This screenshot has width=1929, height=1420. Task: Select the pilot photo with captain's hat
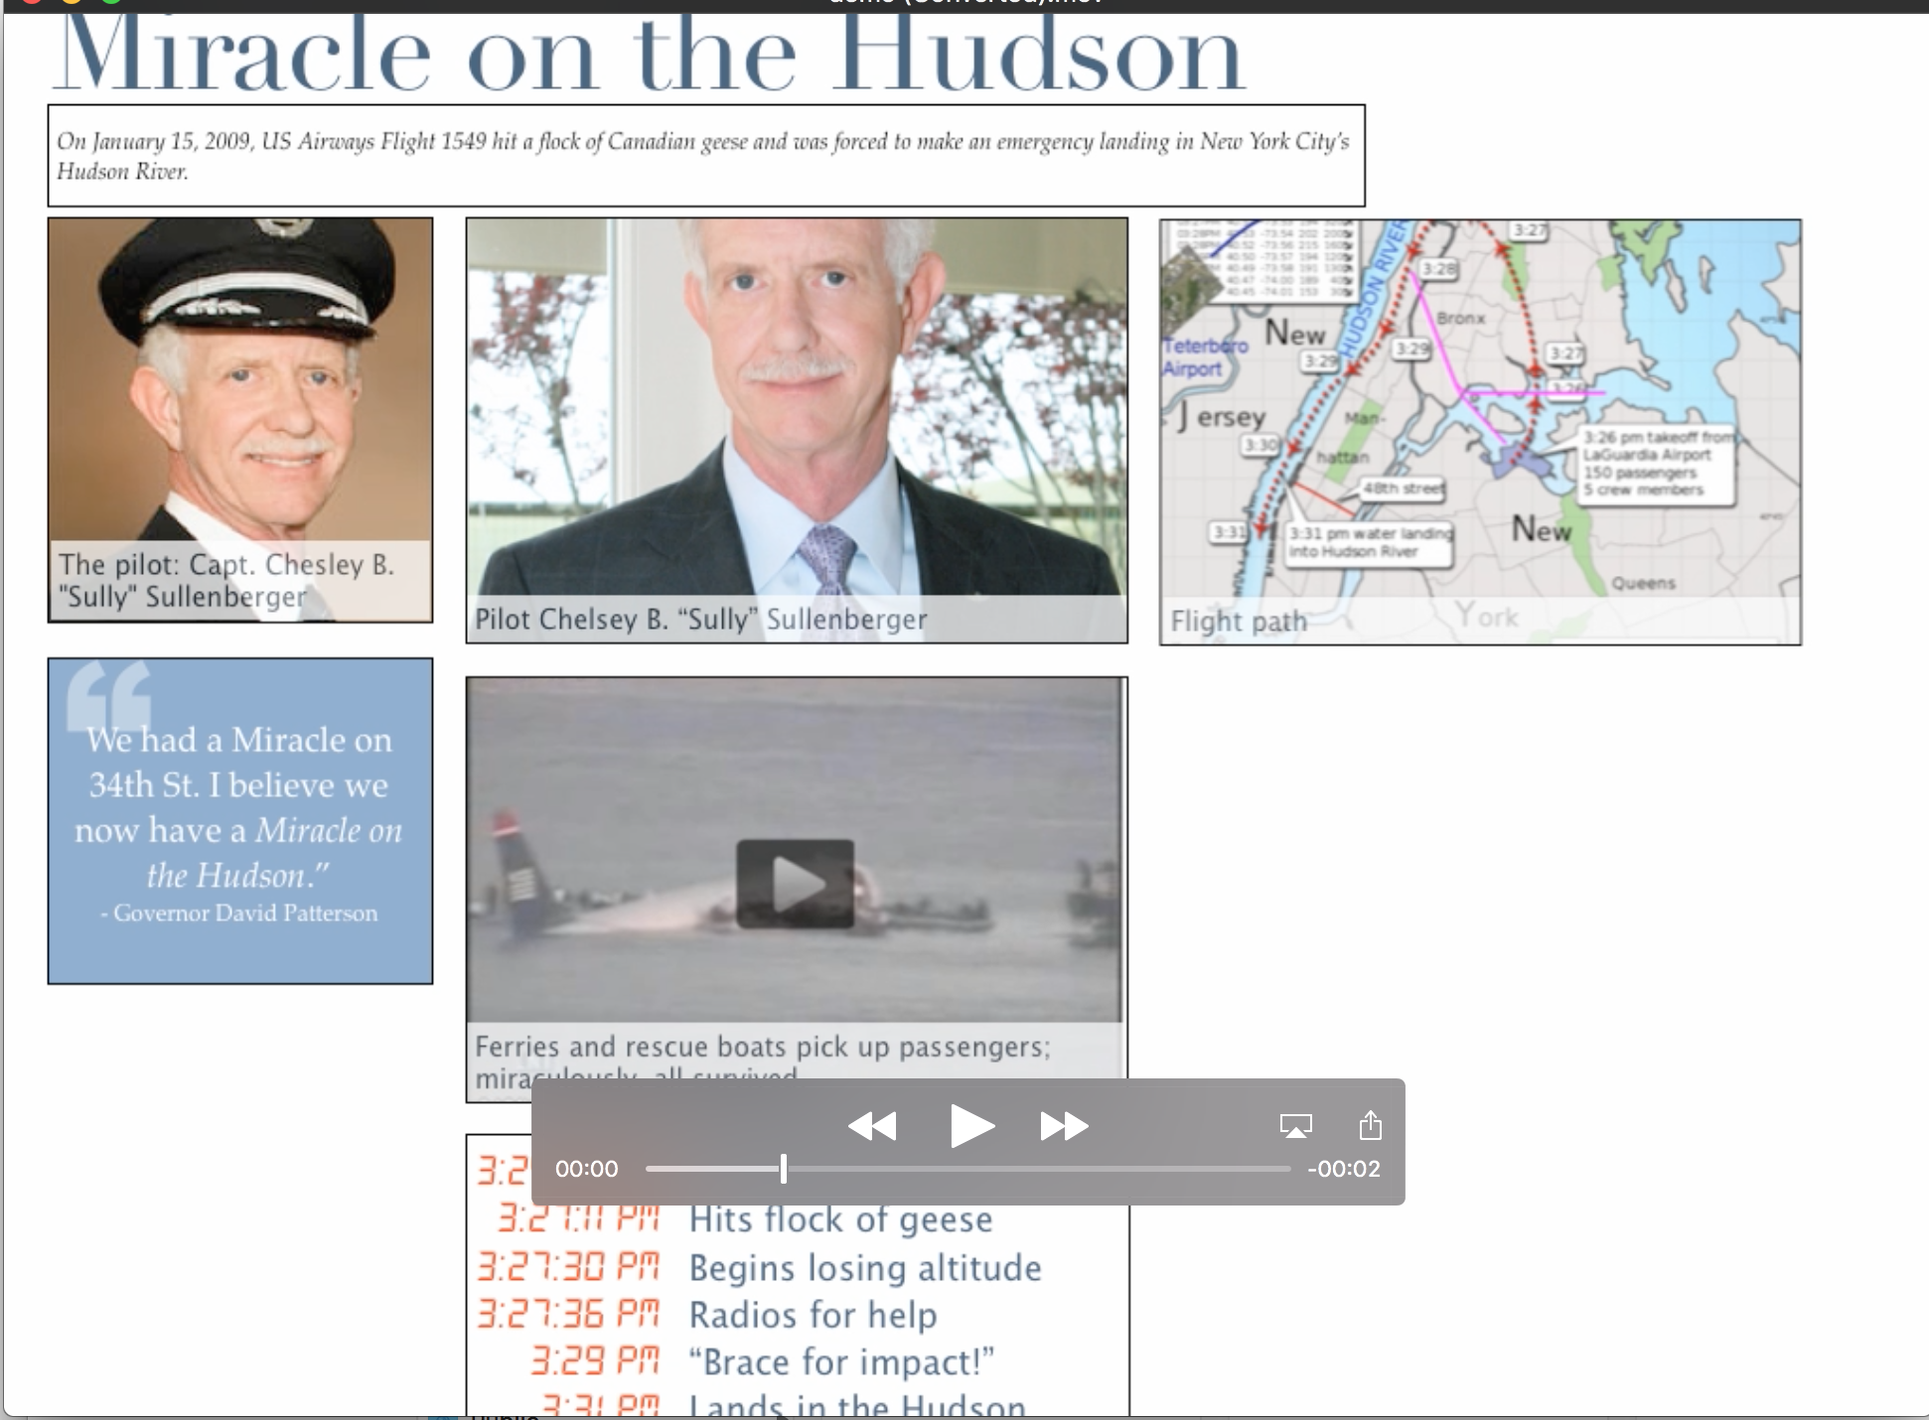click(240, 420)
